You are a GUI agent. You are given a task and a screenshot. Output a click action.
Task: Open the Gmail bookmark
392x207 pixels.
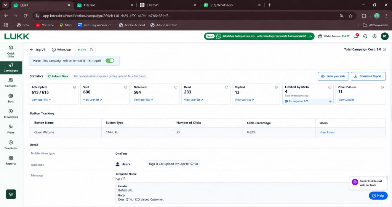[x=24, y=25]
